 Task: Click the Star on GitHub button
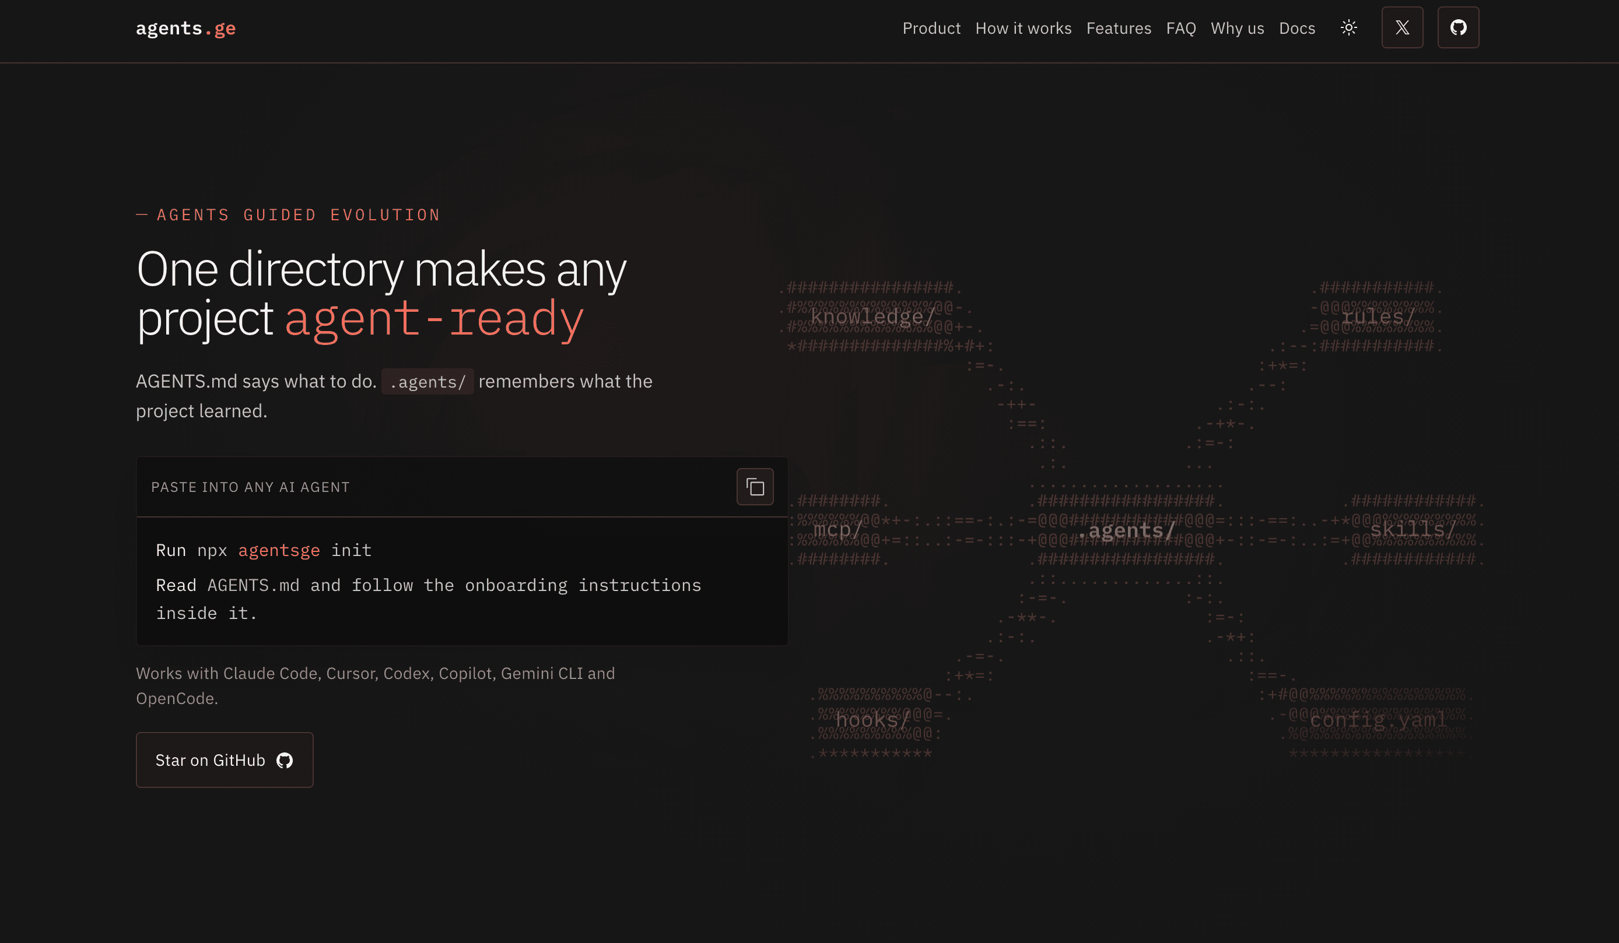[225, 760]
